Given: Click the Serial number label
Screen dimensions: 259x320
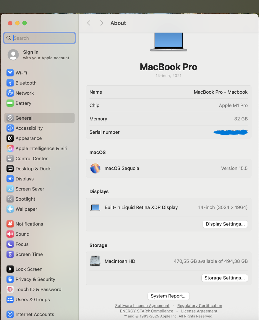Looking at the screenshot, I should pos(104,132).
